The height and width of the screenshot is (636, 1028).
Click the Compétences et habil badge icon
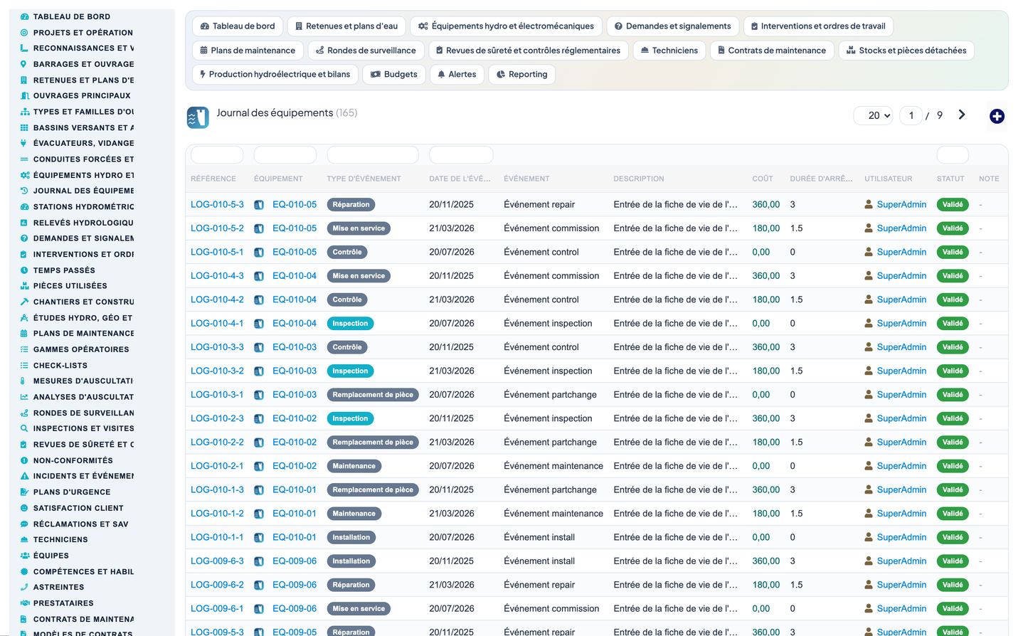(x=24, y=571)
